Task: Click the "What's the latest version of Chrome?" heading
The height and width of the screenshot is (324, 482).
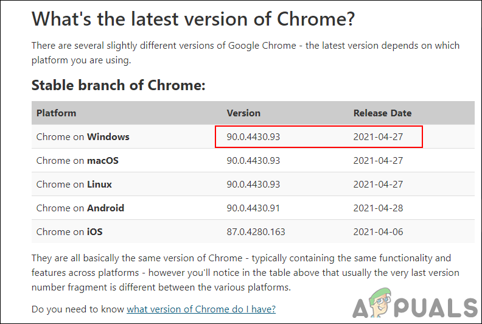Action: click(194, 18)
